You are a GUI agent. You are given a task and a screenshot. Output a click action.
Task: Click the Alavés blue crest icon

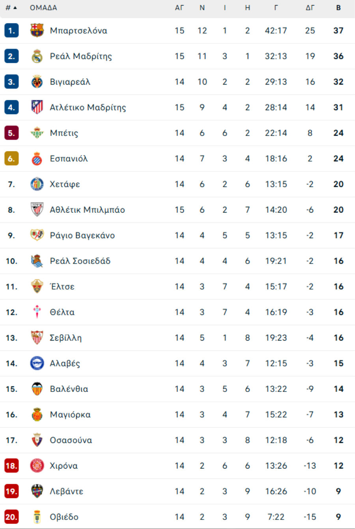click(37, 363)
